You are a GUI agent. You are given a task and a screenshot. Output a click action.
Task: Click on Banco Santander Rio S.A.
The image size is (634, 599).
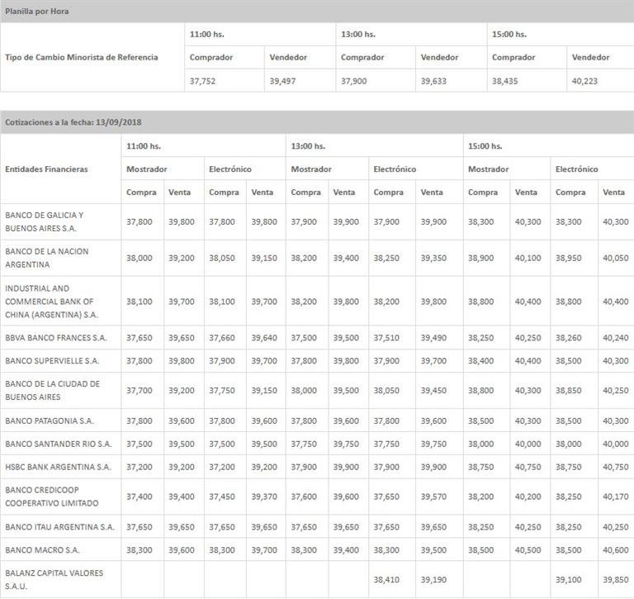click(x=58, y=444)
